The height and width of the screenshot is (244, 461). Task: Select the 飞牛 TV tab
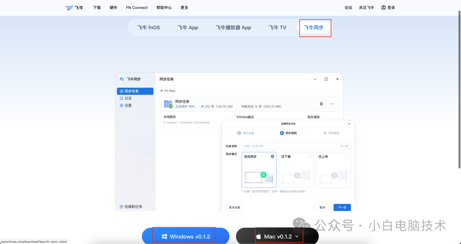(x=277, y=28)
